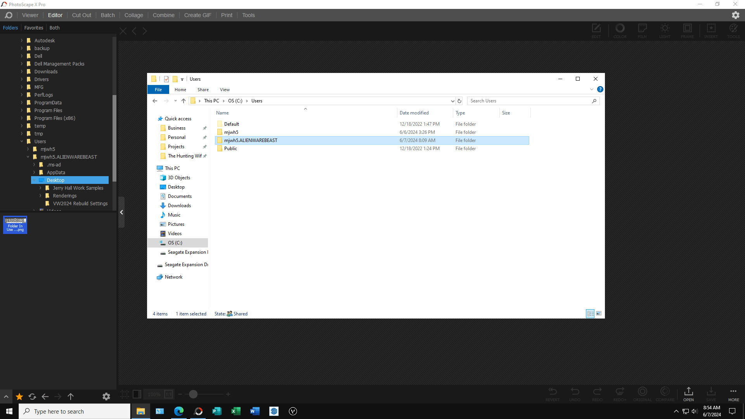Click the PhotoScape home logo icon

pos(9,15)
